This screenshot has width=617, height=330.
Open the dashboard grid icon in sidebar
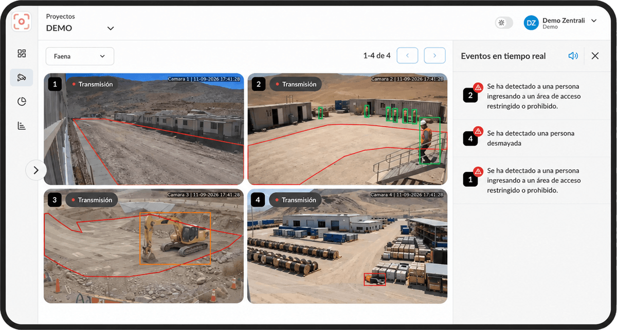point(22,53)
